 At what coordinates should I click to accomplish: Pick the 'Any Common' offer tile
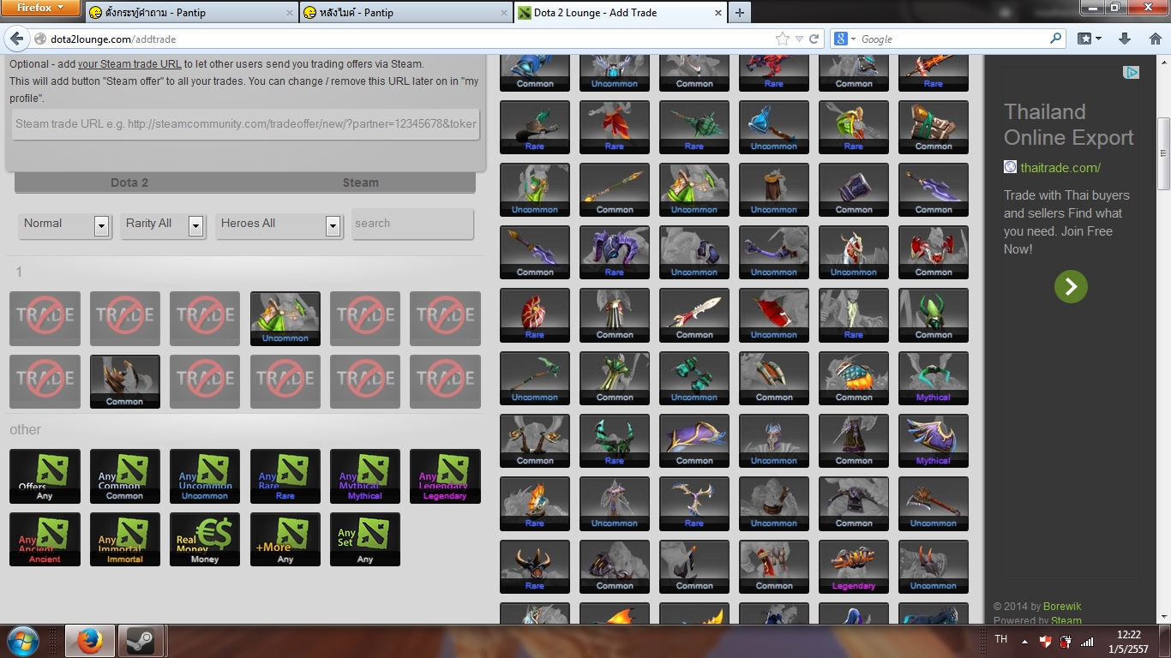(124, 476)
